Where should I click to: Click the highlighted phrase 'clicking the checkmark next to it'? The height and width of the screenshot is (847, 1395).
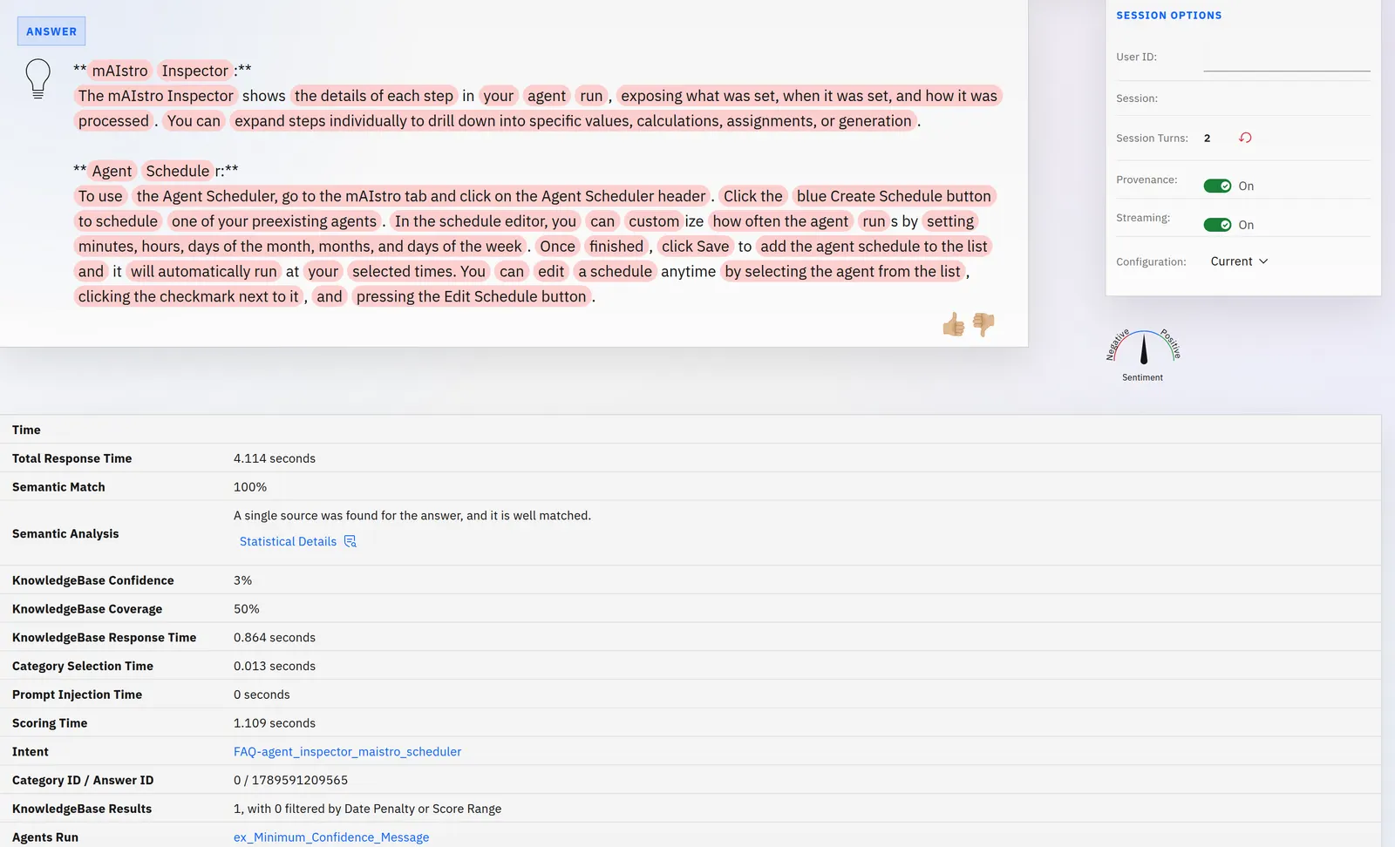pyautogui.click(x=188, y=296)
